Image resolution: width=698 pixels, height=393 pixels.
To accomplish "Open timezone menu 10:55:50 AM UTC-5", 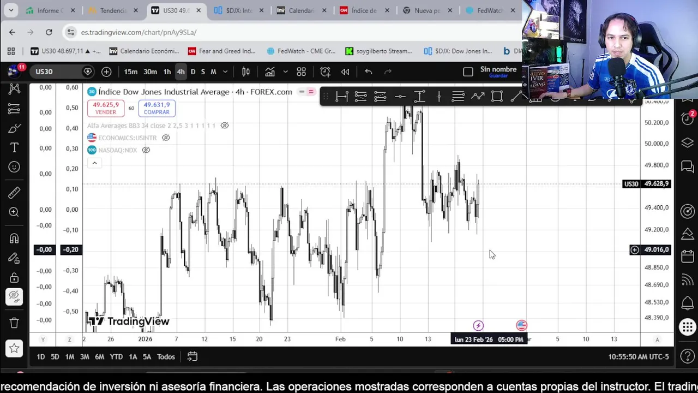I will [x=639, y=356].
